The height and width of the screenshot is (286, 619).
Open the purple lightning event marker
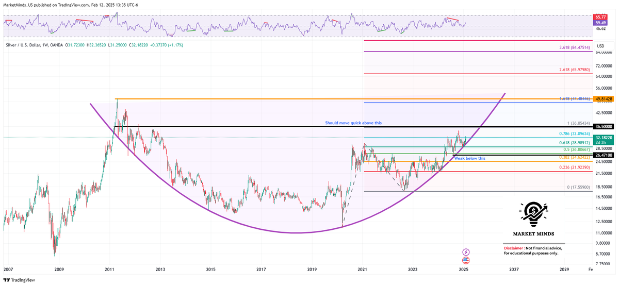[x=466, y=252]
